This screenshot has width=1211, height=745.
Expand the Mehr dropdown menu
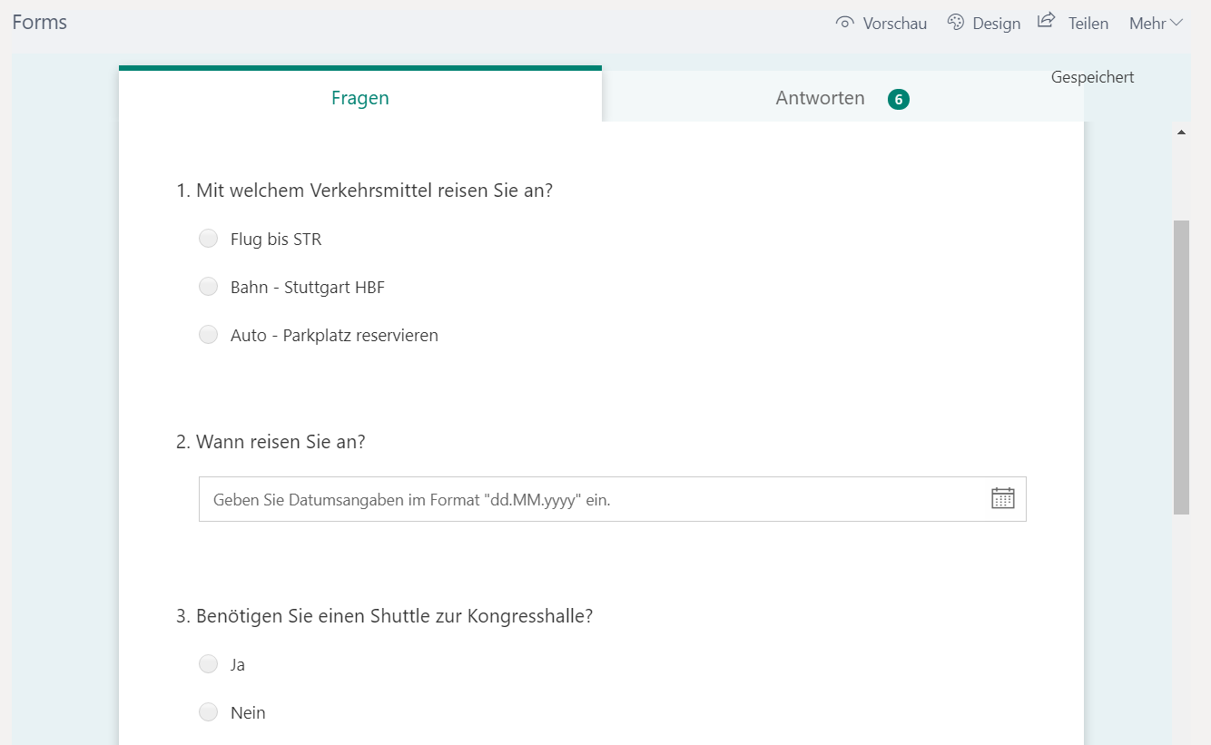click(x=1156, y=24)
